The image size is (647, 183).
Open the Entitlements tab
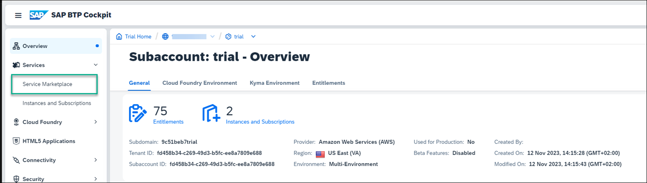pos(329,83)
